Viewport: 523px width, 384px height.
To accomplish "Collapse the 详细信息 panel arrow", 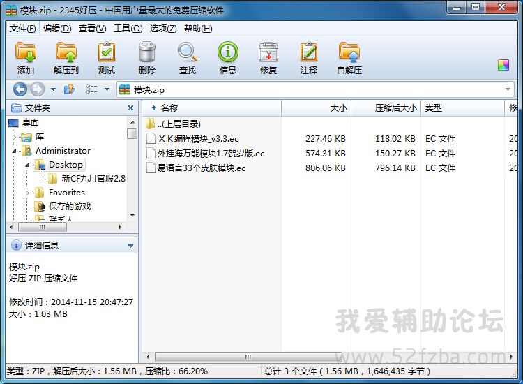I will [x=131, y=246].
